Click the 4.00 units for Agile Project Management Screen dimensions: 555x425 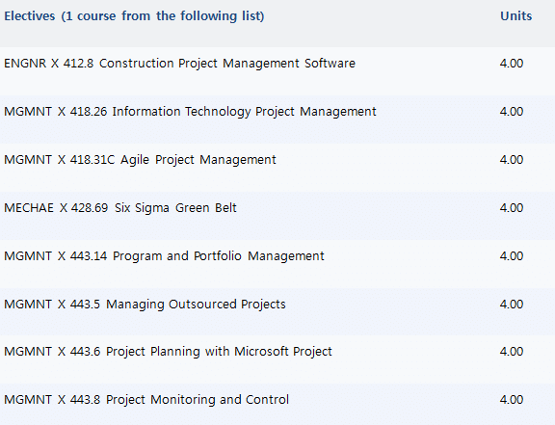[512, 160]
